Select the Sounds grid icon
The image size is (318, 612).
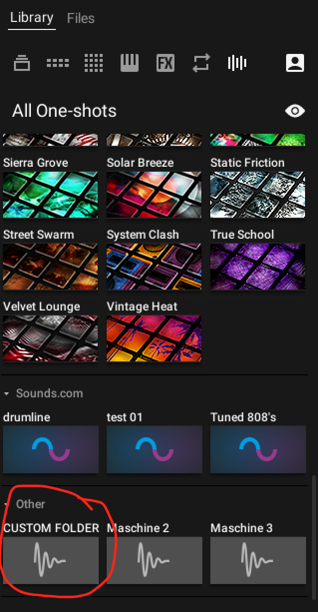pos(94,63)
